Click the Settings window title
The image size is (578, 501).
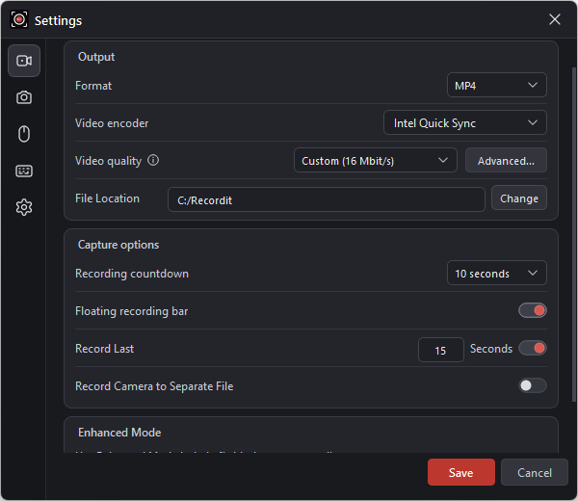(58, 20)
